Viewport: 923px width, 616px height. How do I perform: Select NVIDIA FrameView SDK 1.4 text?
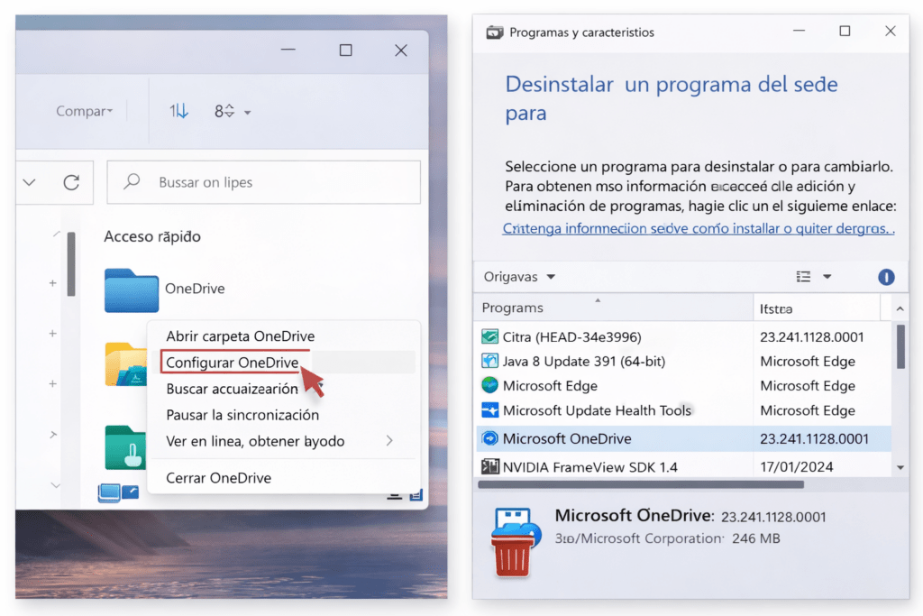point(589,467)
